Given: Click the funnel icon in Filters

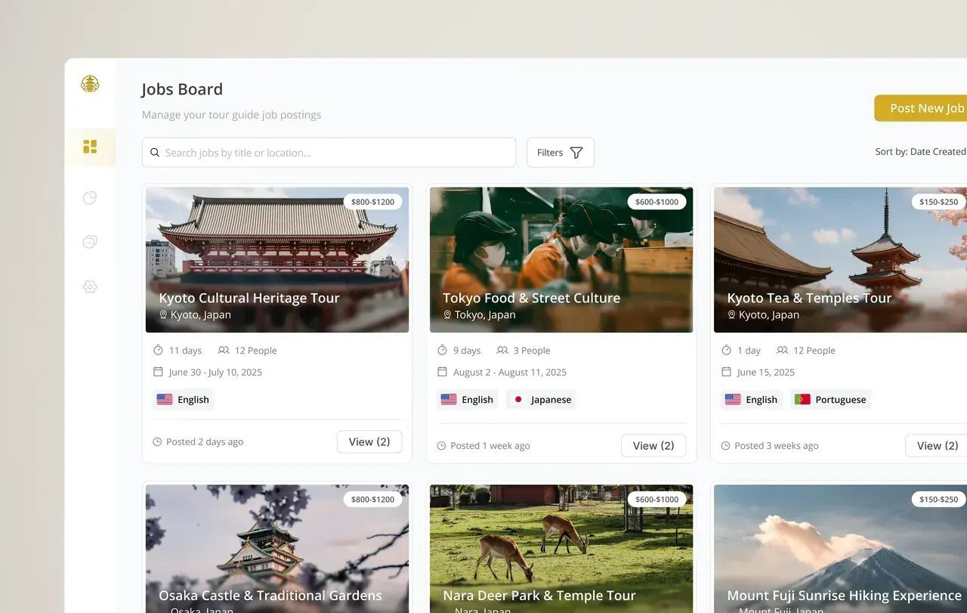Looking at the screenshot, I should coord(576,153).
